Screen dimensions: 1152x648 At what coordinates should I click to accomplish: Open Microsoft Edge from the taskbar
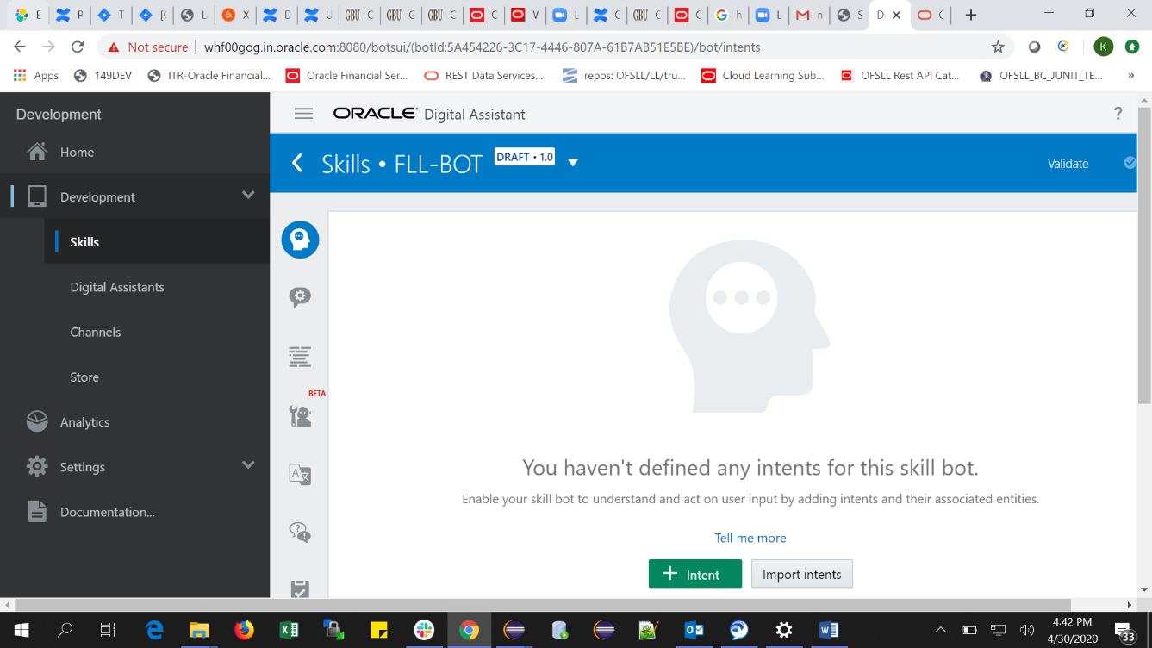pyautogui.click(x=155, y=630)
